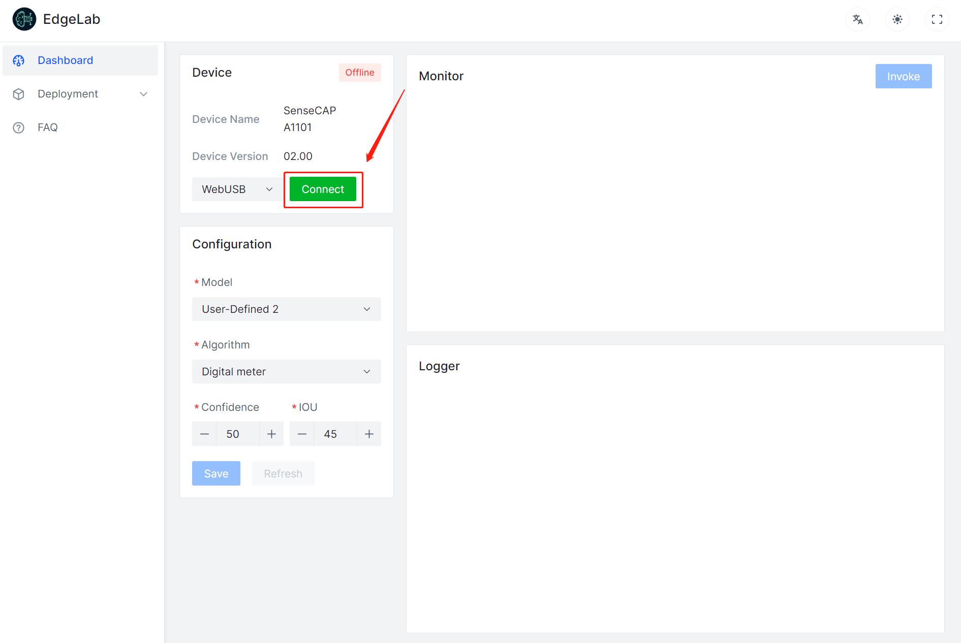Increase Confidence with the plus button
The image size is (961, 643).
click(271, 434)
